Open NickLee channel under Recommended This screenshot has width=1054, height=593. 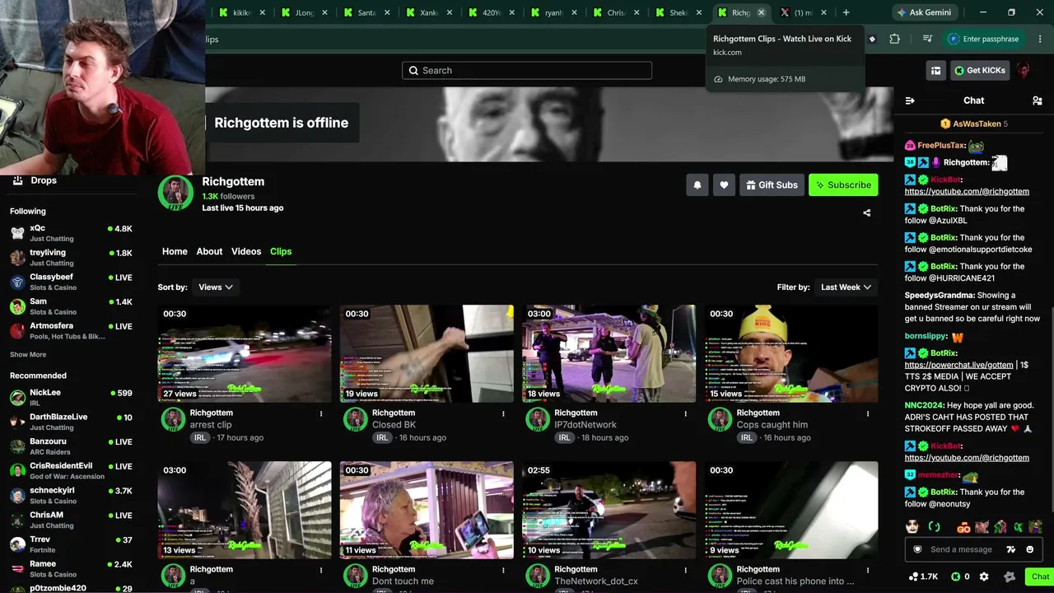71,398
